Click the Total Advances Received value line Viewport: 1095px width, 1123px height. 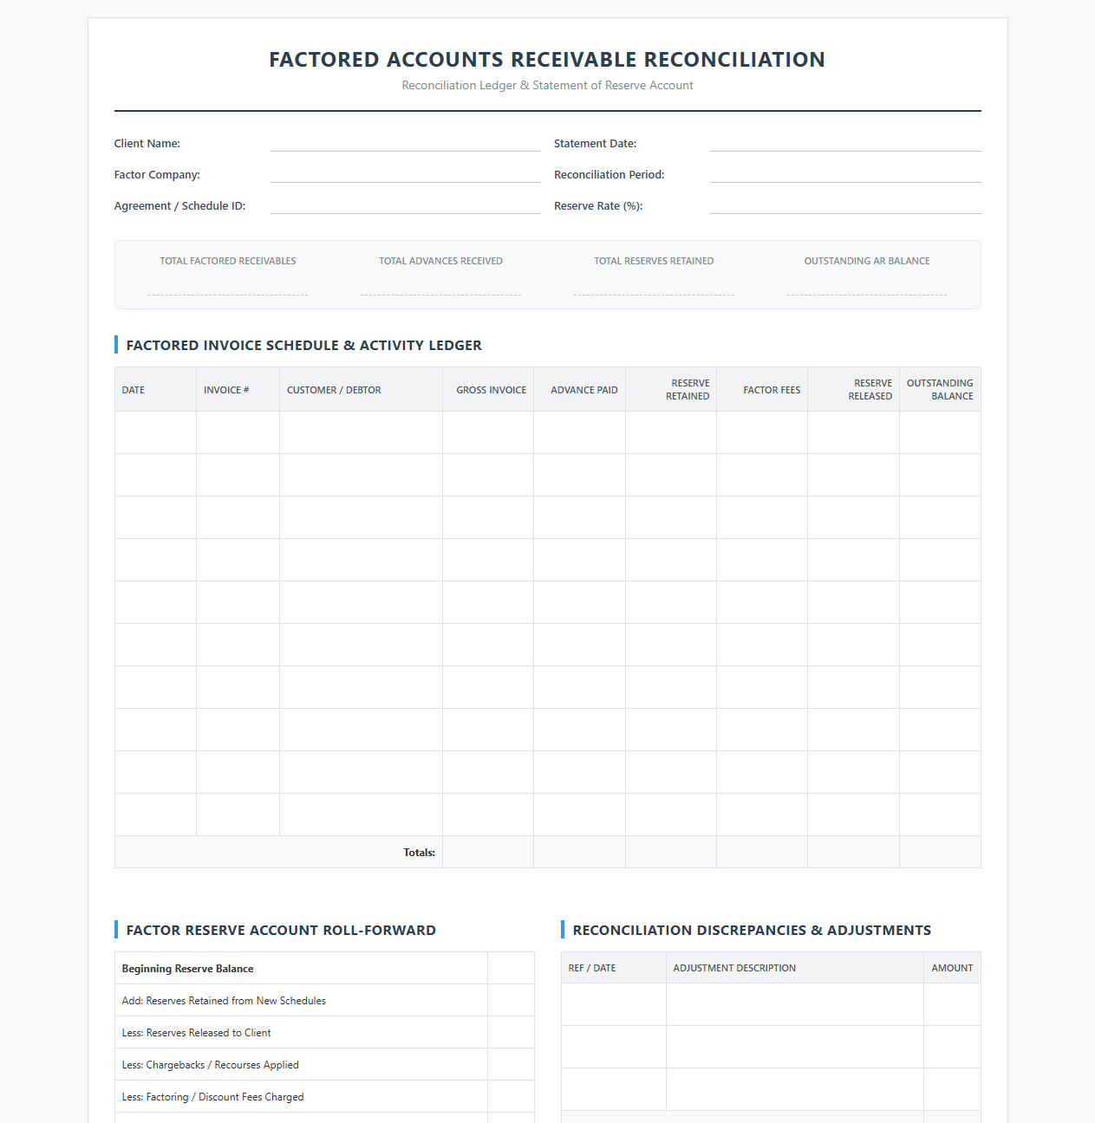(x=440, y=285)
